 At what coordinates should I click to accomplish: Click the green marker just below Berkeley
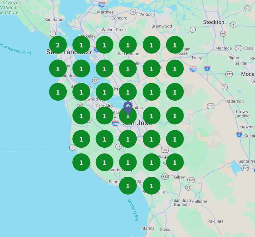tap(81, 45)
